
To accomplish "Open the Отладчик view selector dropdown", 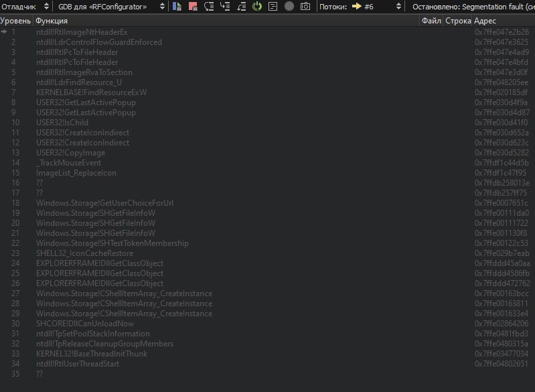I will 25,7.
